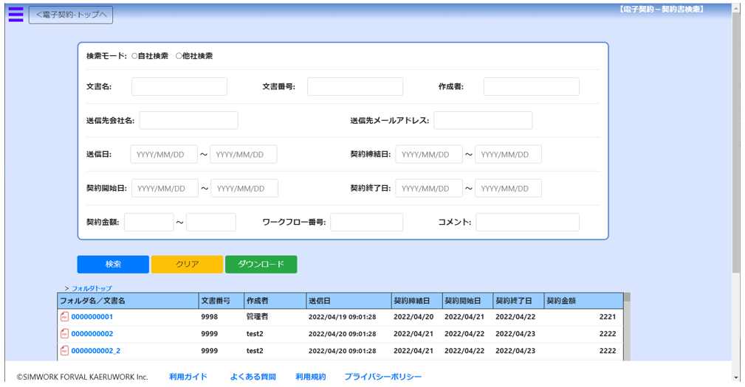Screen dimensions: 745x387
Task: Open the フォルダトップ breadcrumb link
Action: tap(92, 288)
